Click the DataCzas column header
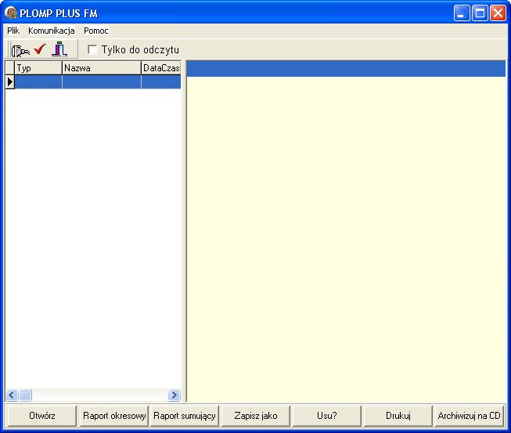This screenshot has width=511, height=433. tap(161, 68)
